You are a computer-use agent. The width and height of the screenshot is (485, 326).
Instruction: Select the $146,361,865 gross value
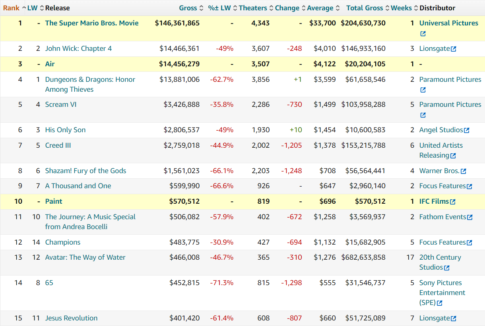pos(177,23)
